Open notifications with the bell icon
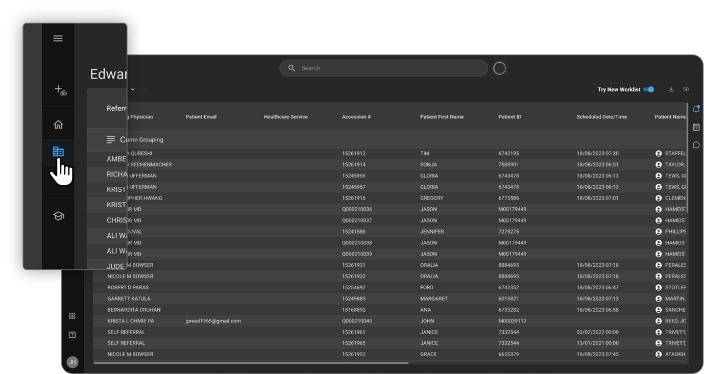The image size is (704, 374). [x=696, y=109]
